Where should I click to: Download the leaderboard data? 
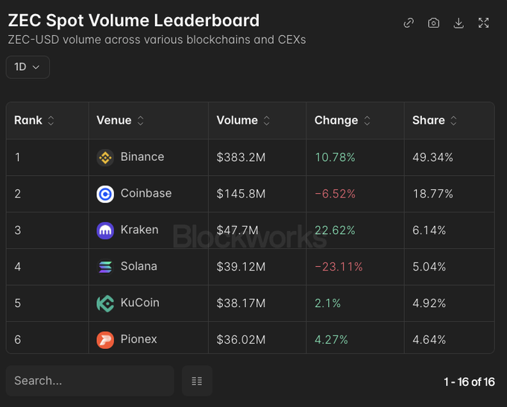tap(459, 23)
